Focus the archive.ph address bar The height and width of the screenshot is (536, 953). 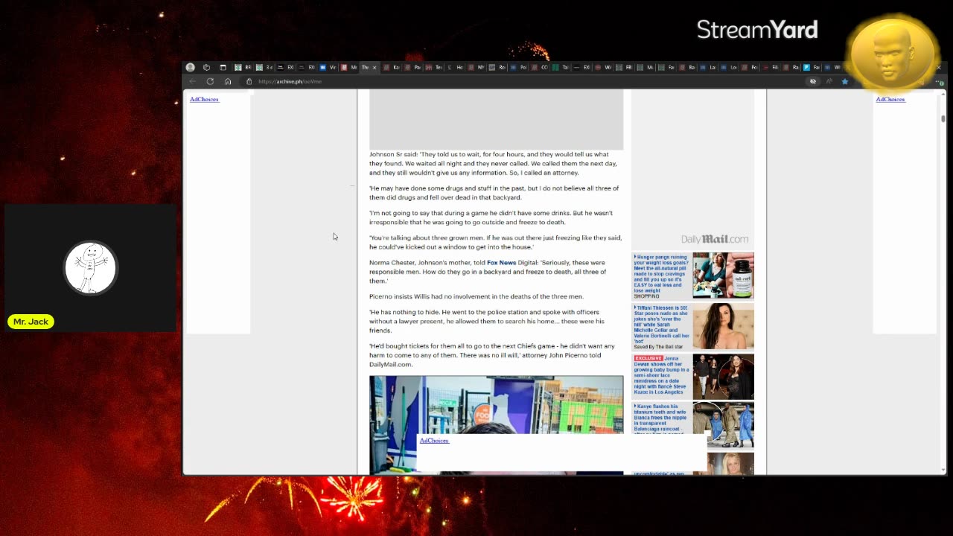point(521,81)
